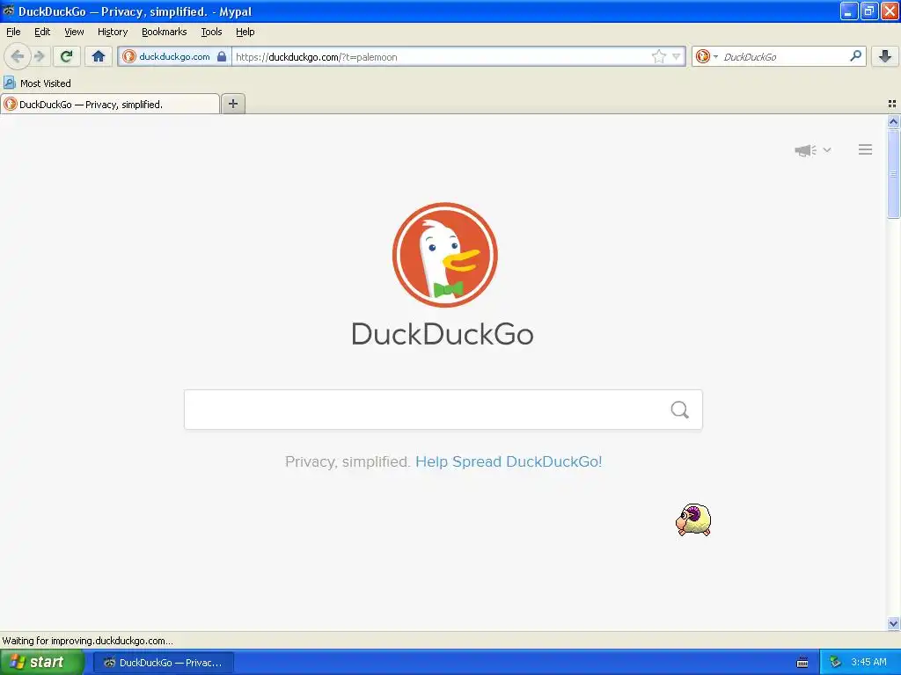901x675 pixels.
Task: Click the page scrollbar up arrow
Action: point(893,121)
